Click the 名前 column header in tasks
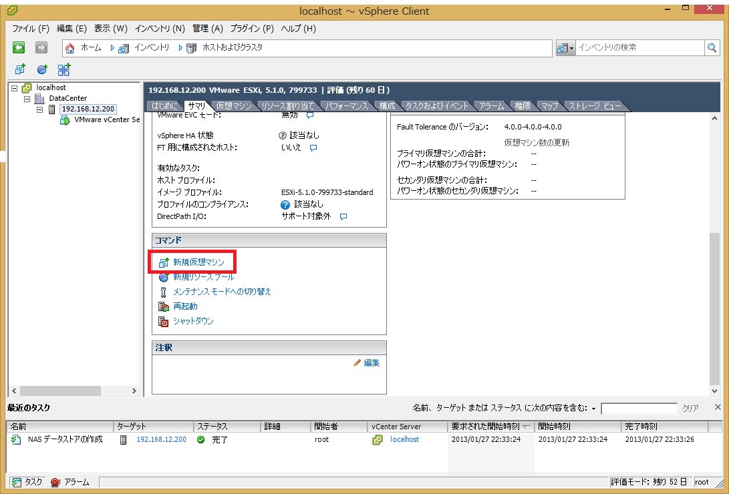Image resolution: width=729 pixels, height=494 pixels. [60, 426]
